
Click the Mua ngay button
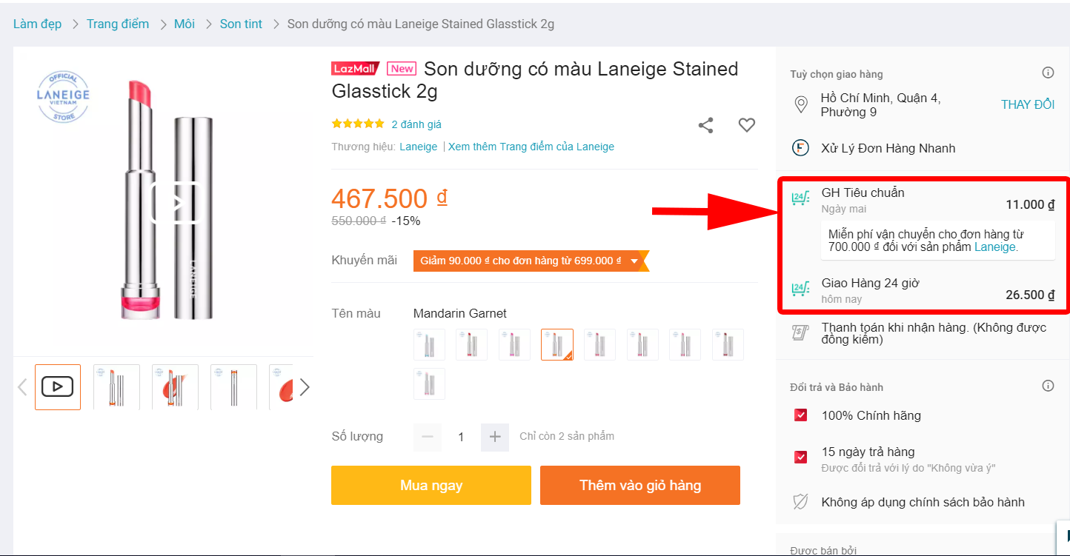pos(431,486)
